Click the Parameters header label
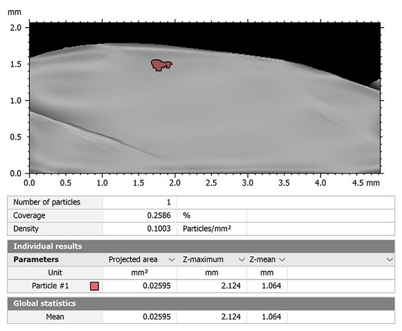 coord(36,260)
